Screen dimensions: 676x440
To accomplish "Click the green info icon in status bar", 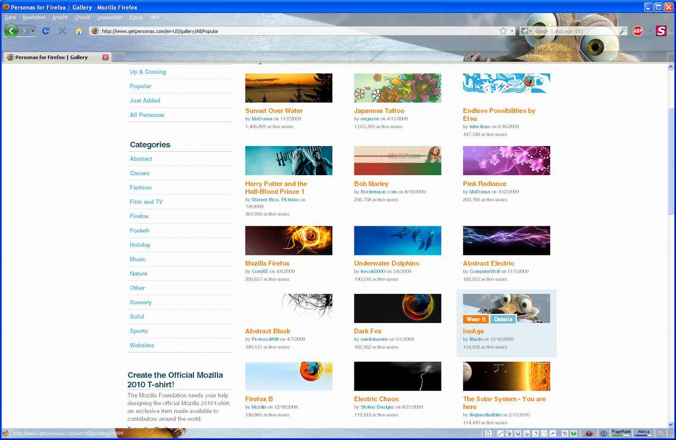I will [x=573, y=434].
